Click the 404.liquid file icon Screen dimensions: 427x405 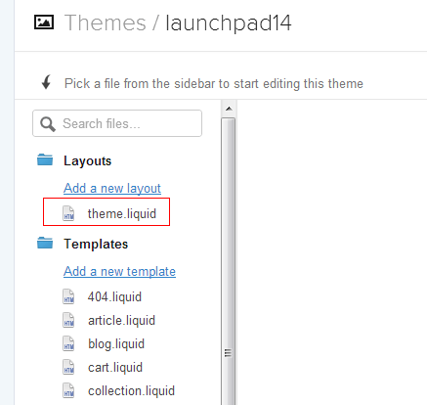tap(68, 296)
